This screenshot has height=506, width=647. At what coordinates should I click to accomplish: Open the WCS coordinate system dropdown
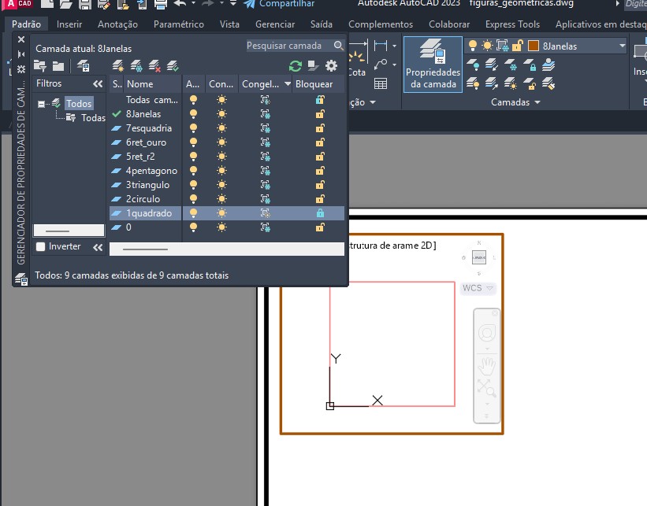tap(478, 288)
